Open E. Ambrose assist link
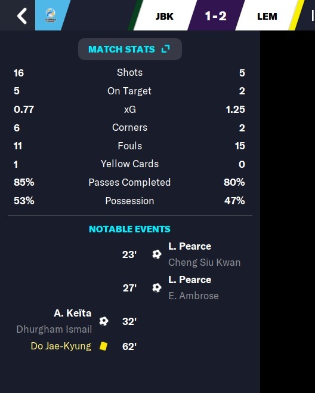The height and width of the screenshot is (393, 315). (x=193, y=296)
